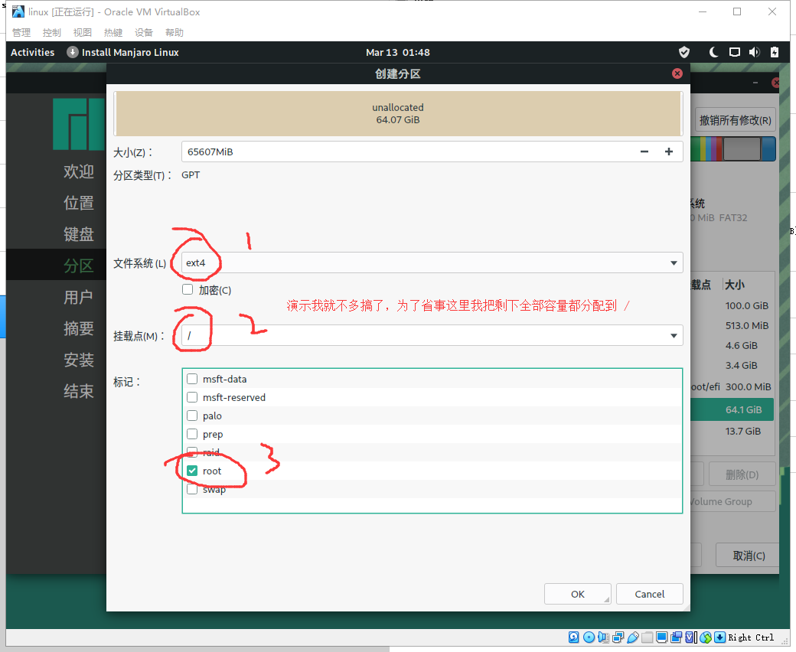Click the VirtualBox USB device status icon

pyautogui.click(x=633, y=637)
